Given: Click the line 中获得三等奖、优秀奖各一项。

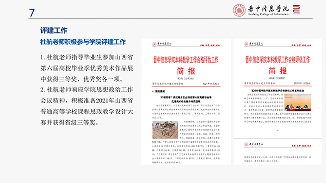Looking at the screenshot, I should click(82, 79).
